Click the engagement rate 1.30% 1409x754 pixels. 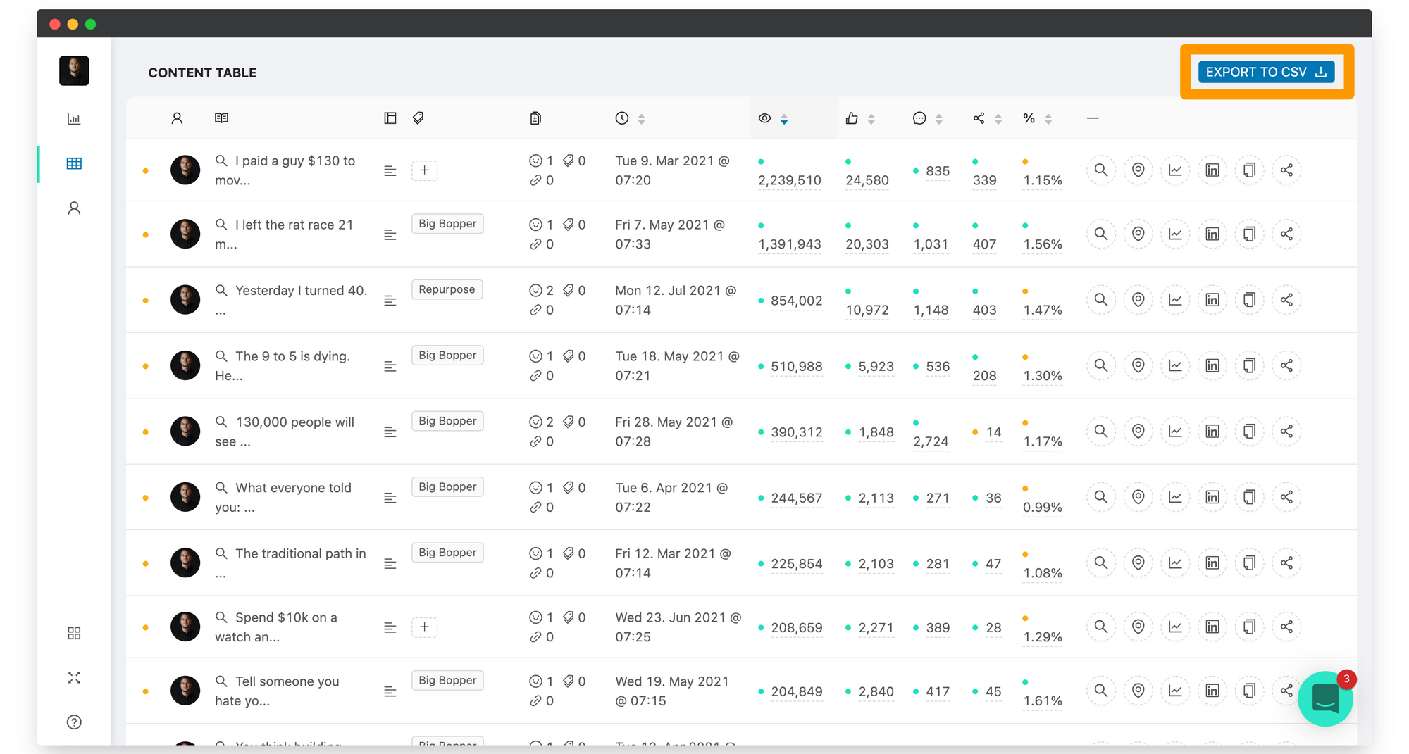tap(1043, 376)
